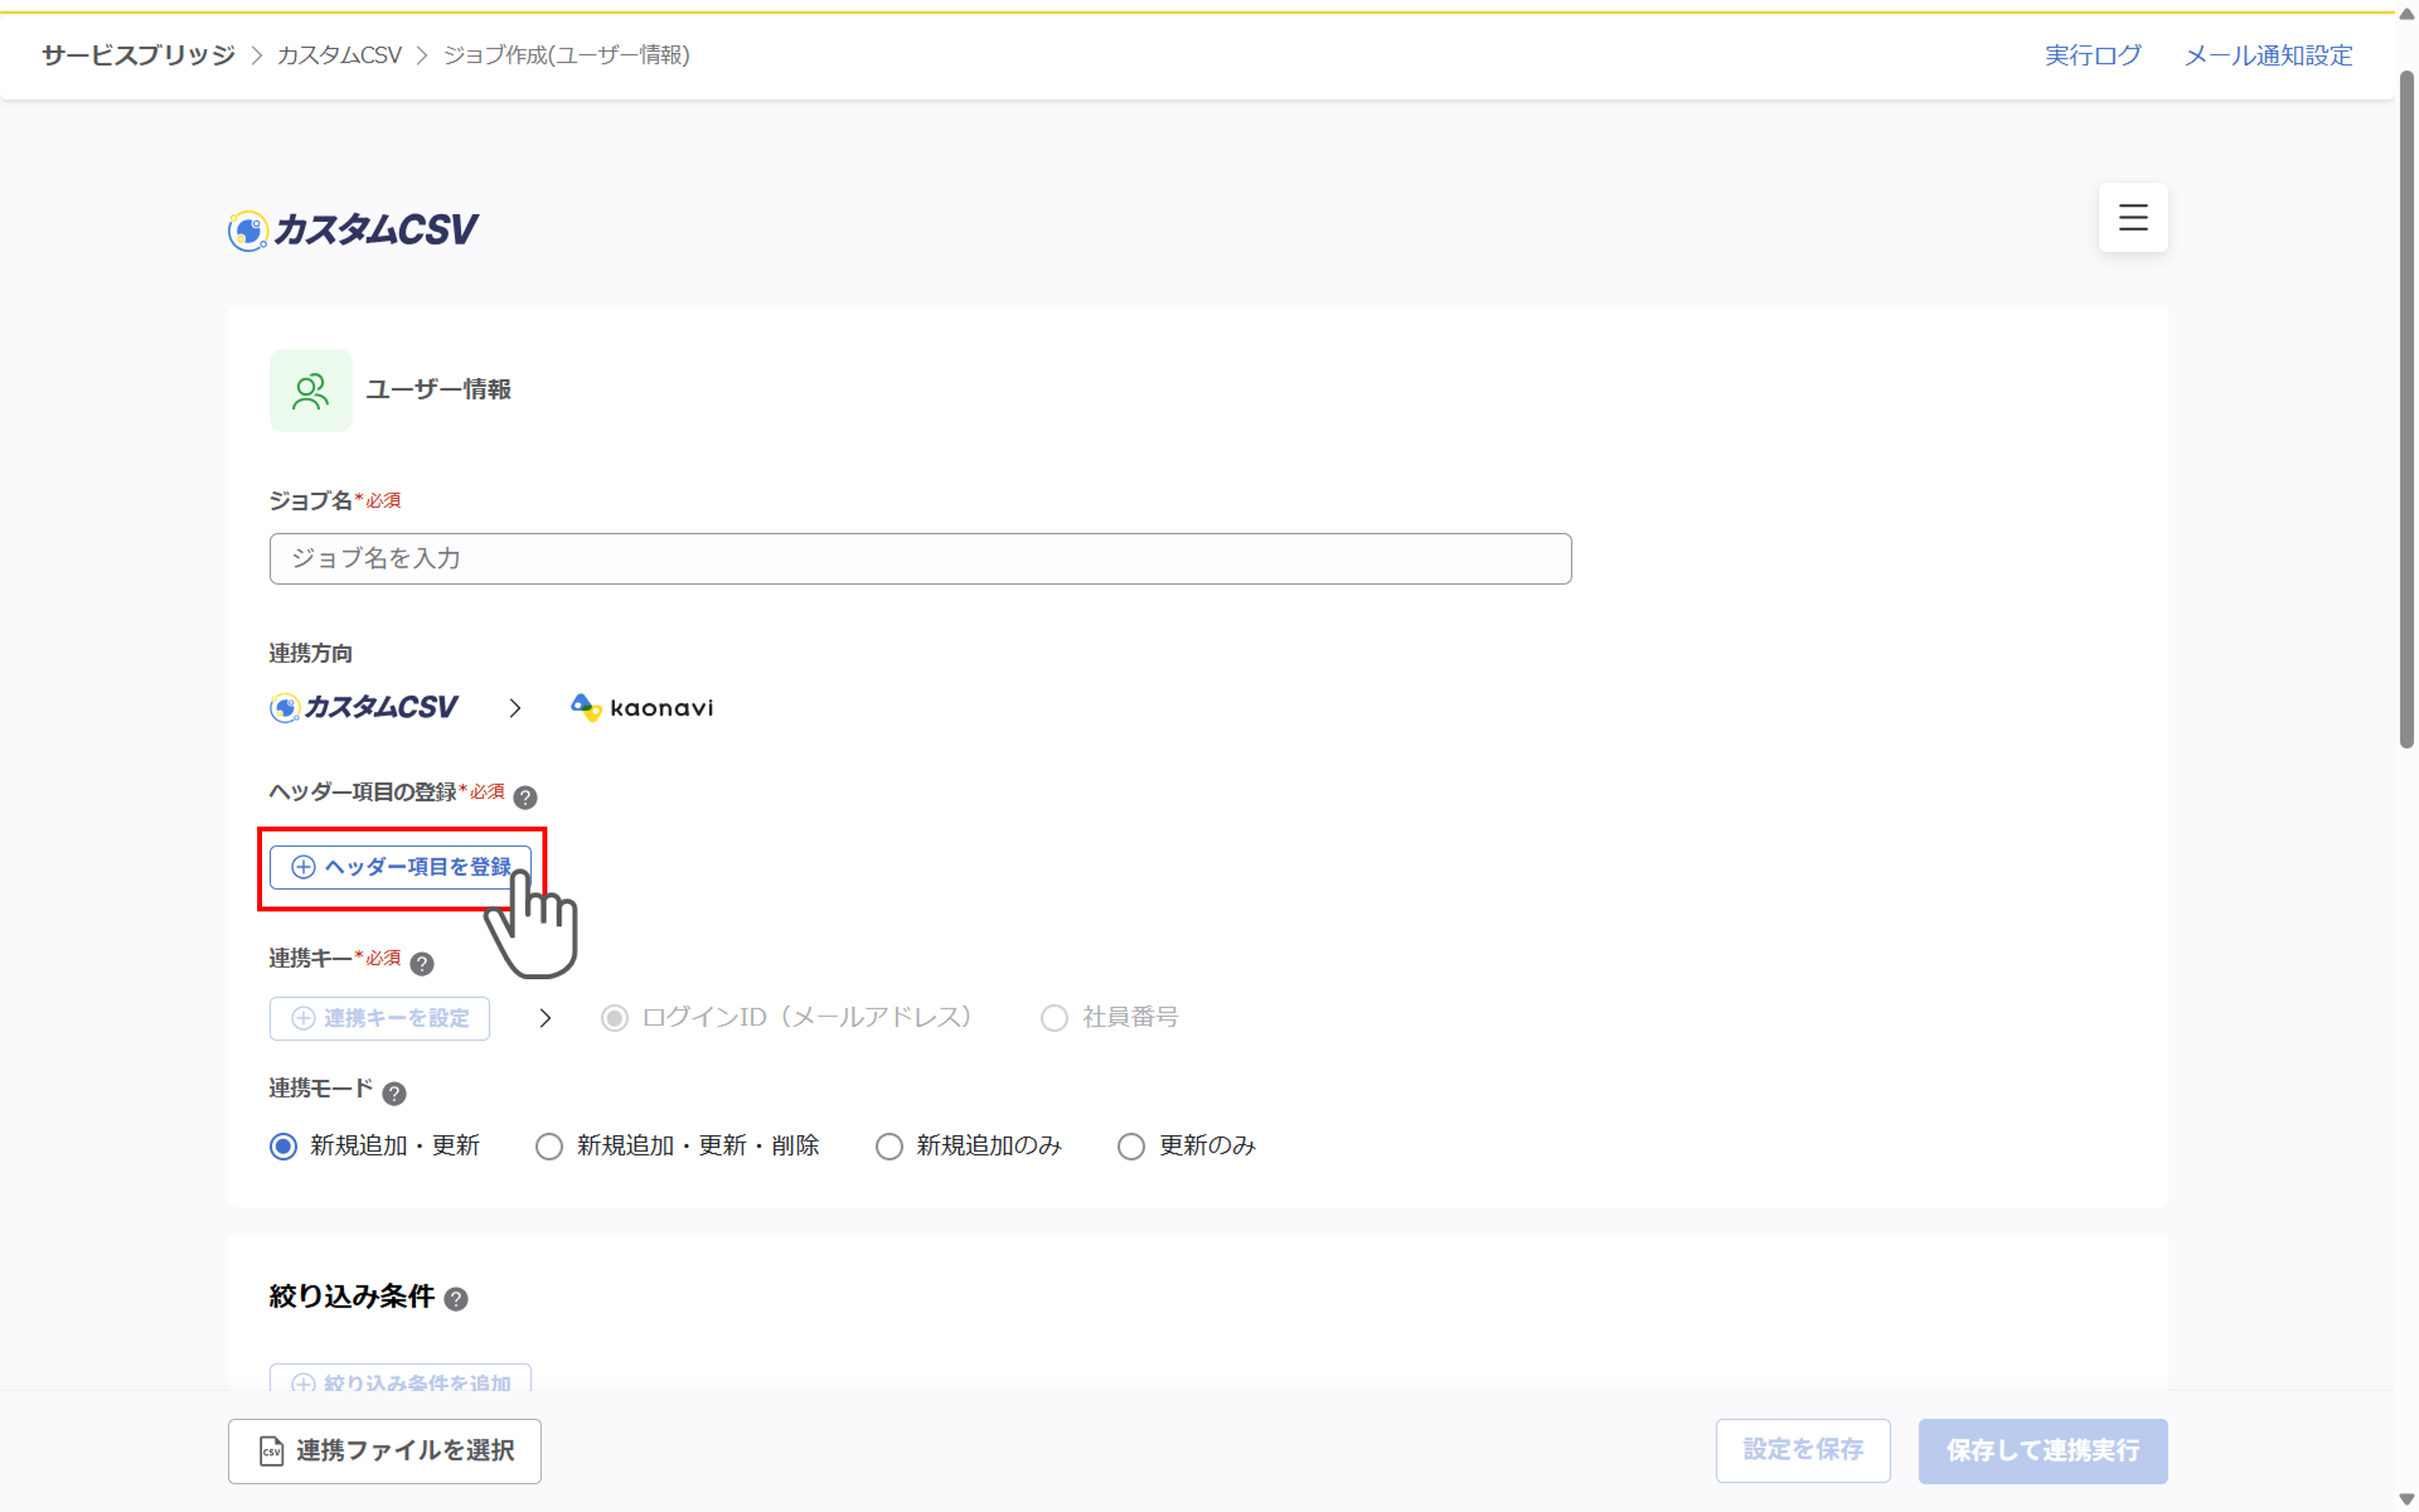Click the help icon beside 絞り込み条件
The image size is (2419, 1512).
click(456, 1299)
